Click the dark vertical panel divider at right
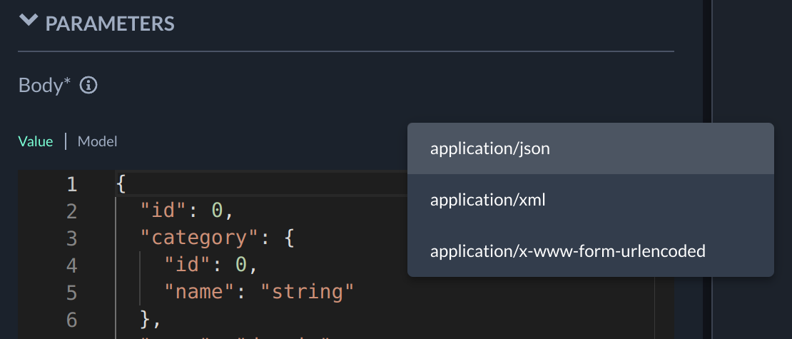 pos(707,169)
